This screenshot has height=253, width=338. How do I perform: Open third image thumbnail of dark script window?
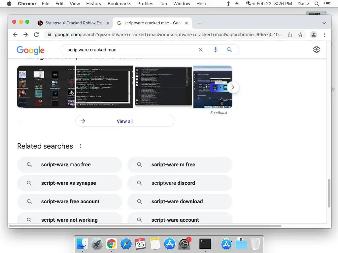pyautogui.click(x=163, y=87)
